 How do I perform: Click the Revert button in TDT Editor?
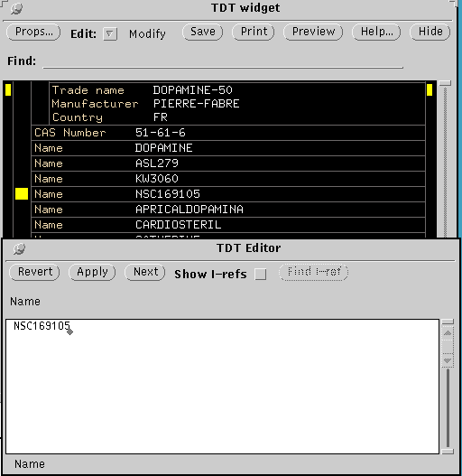(x=34, y=272)
